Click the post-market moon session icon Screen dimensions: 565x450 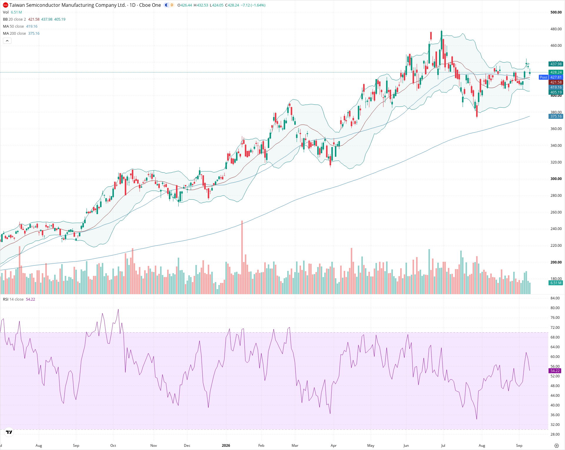click(x=167, y=5)
